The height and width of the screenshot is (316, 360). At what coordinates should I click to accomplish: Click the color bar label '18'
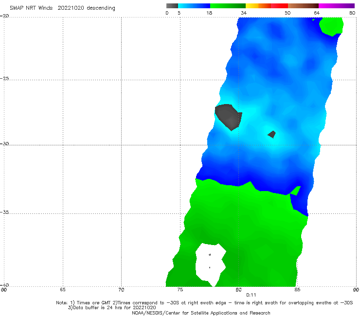(x=209, y=13)
